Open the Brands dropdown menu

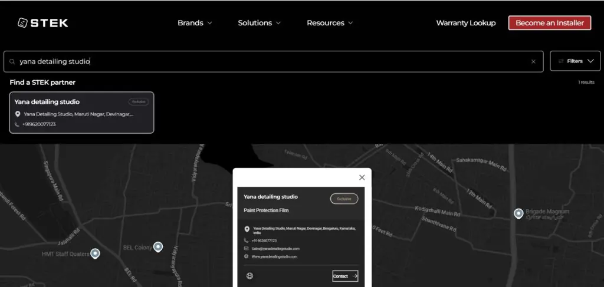coord(195,23)
